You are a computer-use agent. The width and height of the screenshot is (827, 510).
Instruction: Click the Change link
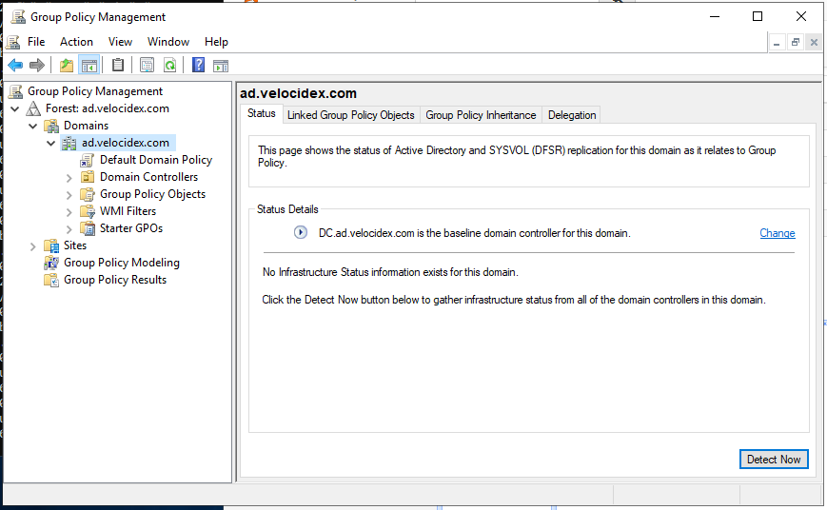coord(777,233)
